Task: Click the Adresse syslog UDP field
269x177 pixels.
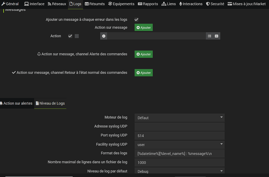Action: (179, 127)
